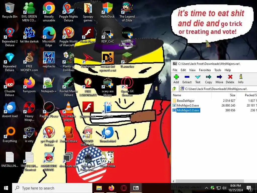257x193 pixels.
Task: Open the Favorites menu in 7-Zip
Action: point(205,70)
